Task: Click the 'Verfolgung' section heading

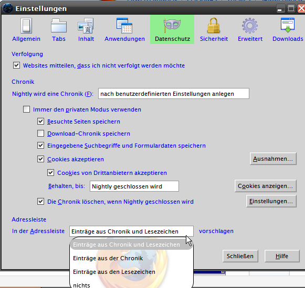Action: point(27,54)
